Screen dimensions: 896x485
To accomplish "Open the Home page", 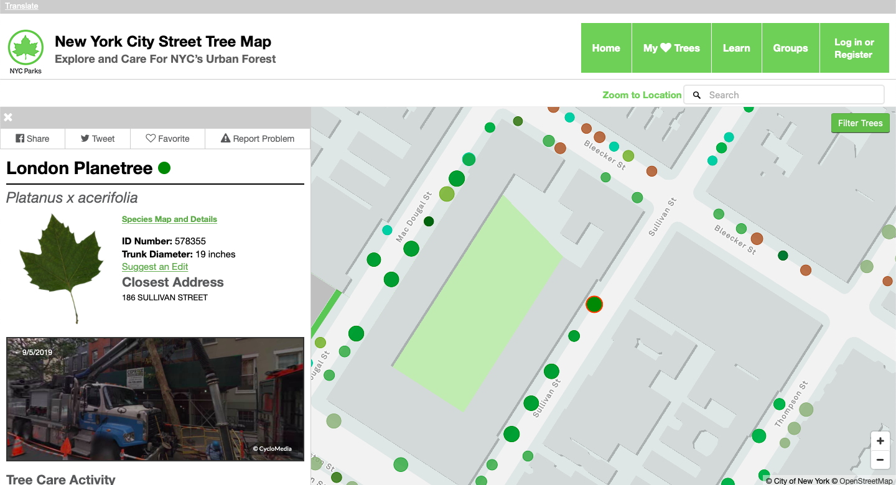I will tap(606, 48).
